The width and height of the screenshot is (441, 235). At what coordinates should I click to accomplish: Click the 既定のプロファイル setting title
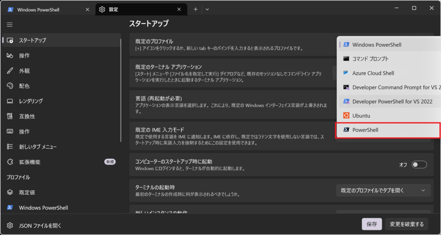154,41
